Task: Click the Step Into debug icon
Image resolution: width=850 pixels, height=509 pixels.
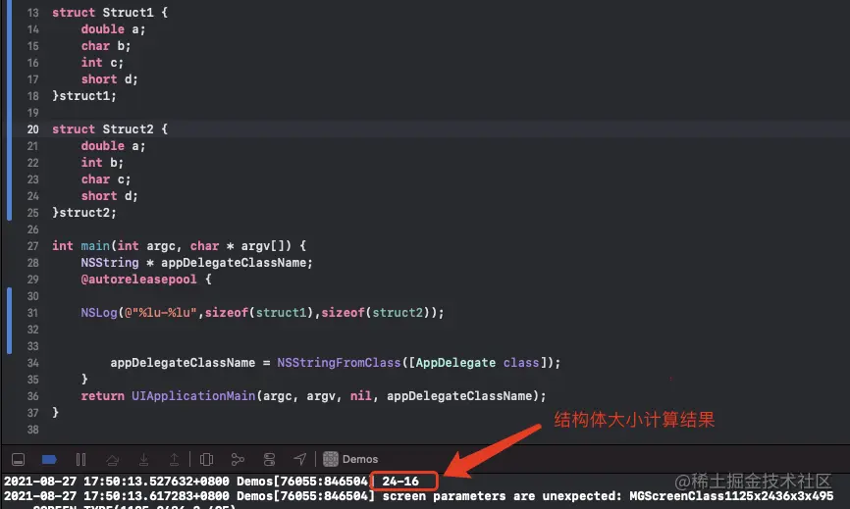Action: (x=143, y=460)
